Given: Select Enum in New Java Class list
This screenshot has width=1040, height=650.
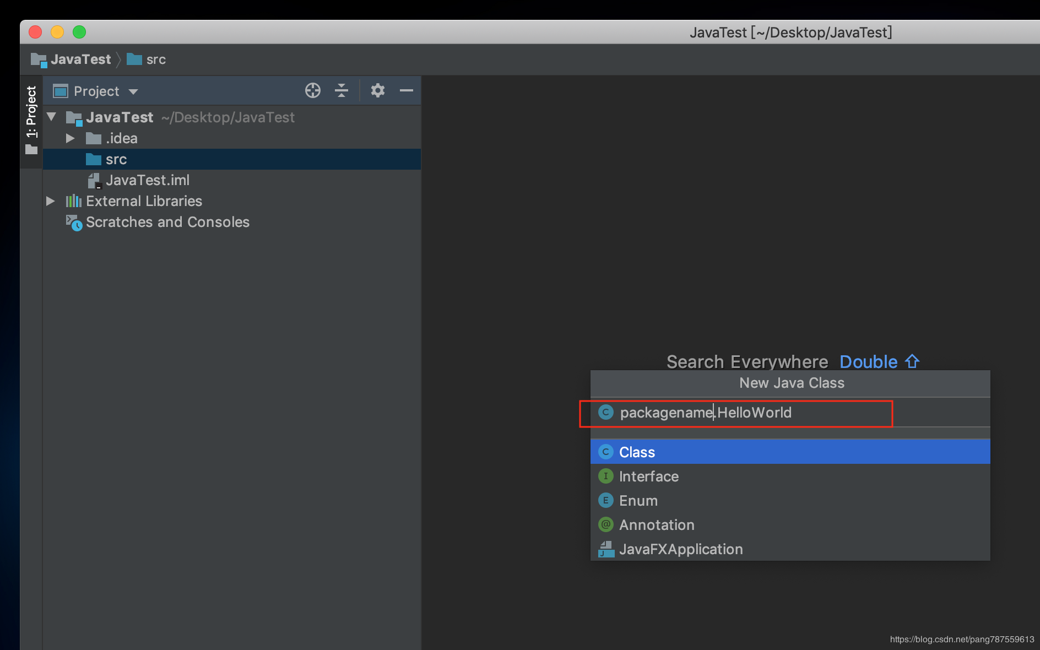Looking at the screenshot, I should pyautogui.click(x=790, y=500).
